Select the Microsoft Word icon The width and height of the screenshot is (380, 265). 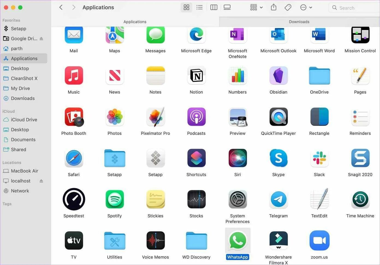[x=319, y=35]
